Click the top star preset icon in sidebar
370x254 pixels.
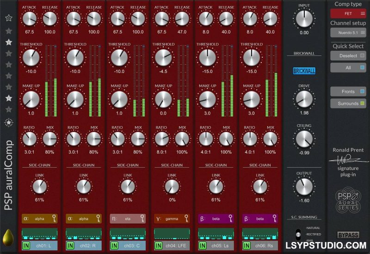[x=8, y=18]
